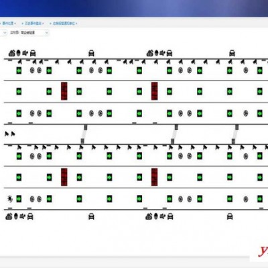Click the car icon at bottom far right
This screenshot has width=268, height=268.
[230, 216]
